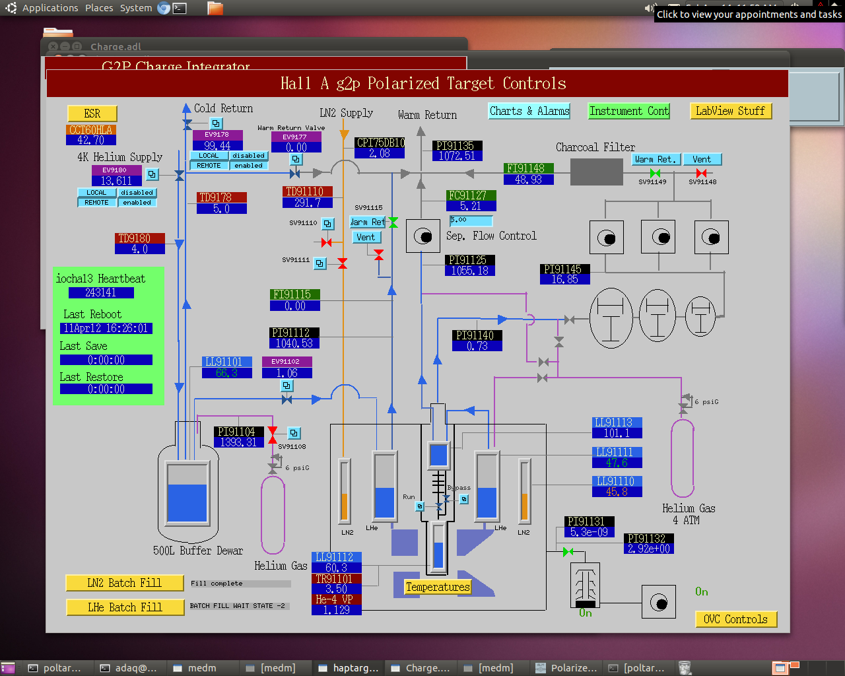Open the ESR related display

[x=92, y=114]
